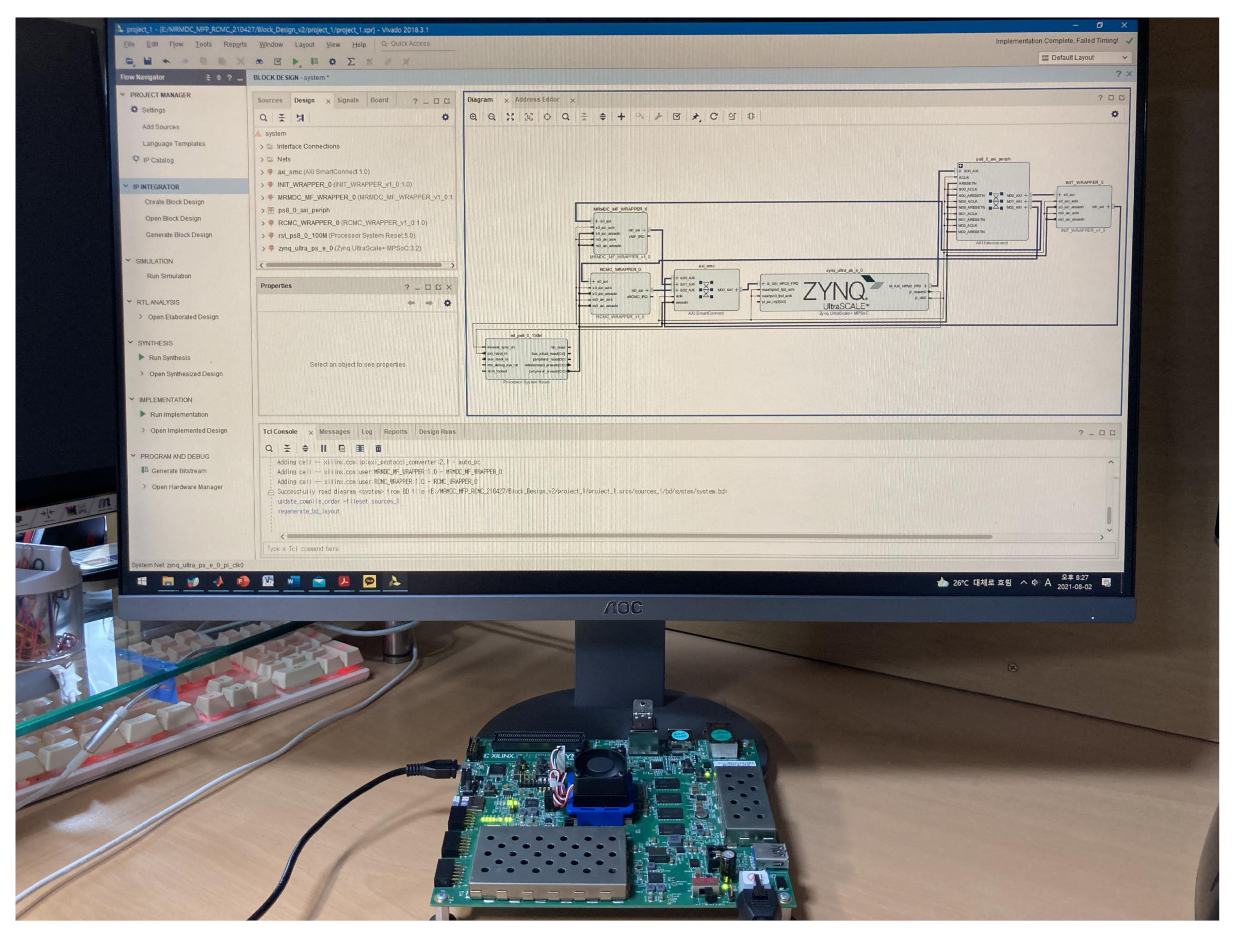
Task: Expand Interface Connections in Design tree
Action: click(262, 147)
